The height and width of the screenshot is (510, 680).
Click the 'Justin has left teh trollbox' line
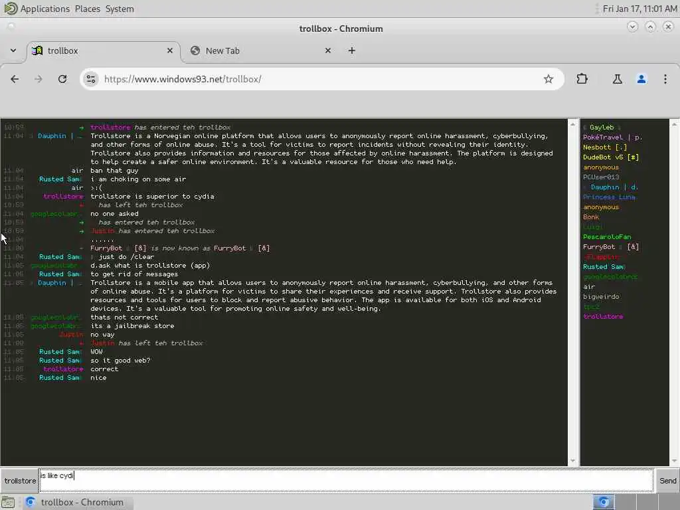(x=147, y=343)
